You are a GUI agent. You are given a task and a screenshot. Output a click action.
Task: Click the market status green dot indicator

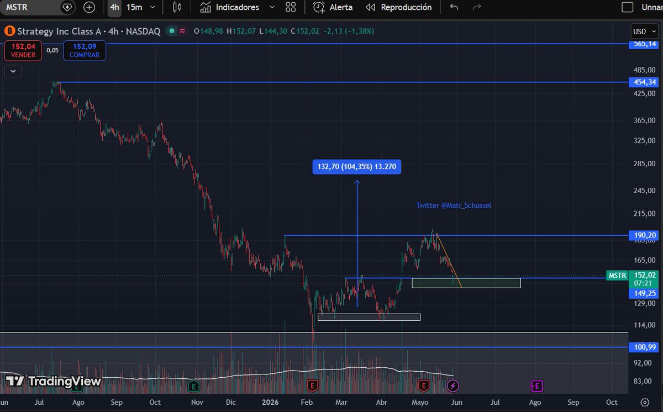pyautogui.click(x=172, y=31)
